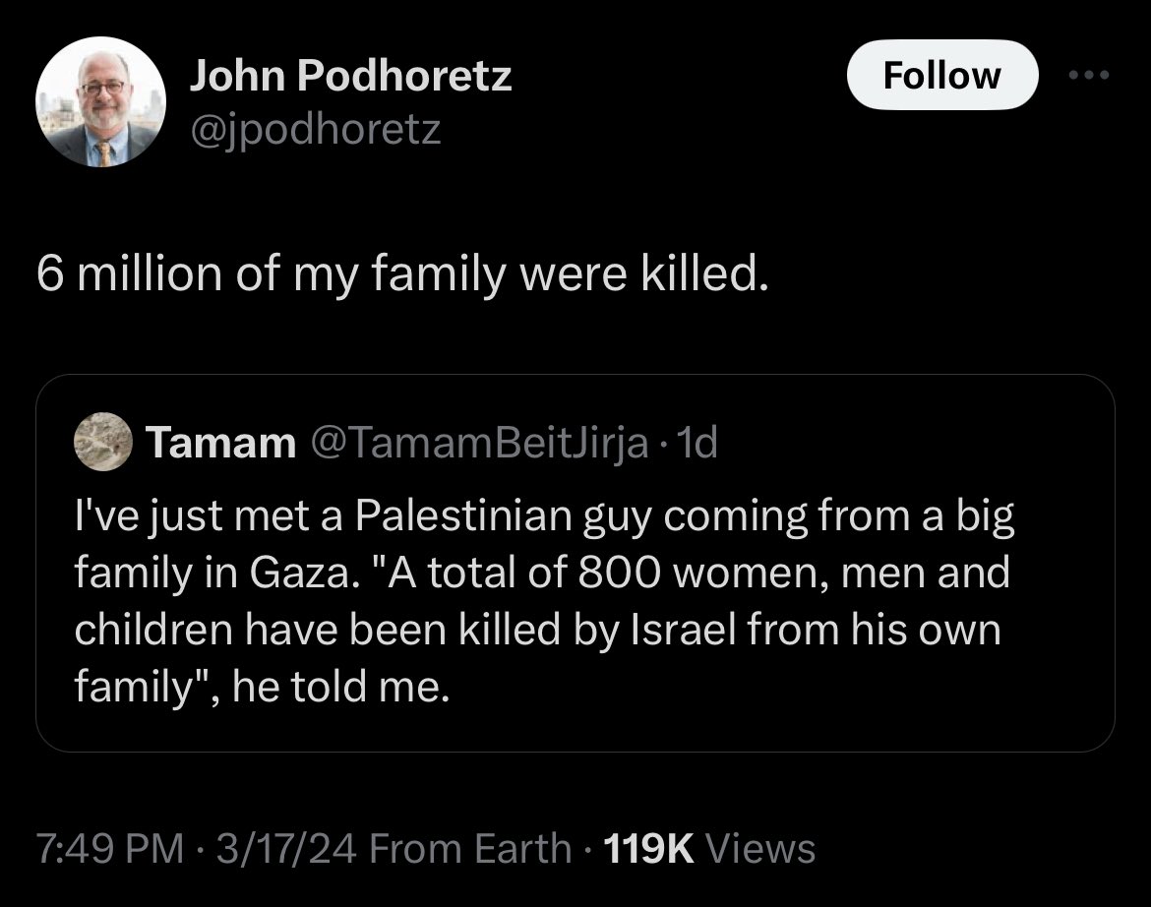Open the John Podhoretz display name link

[350, 75]
